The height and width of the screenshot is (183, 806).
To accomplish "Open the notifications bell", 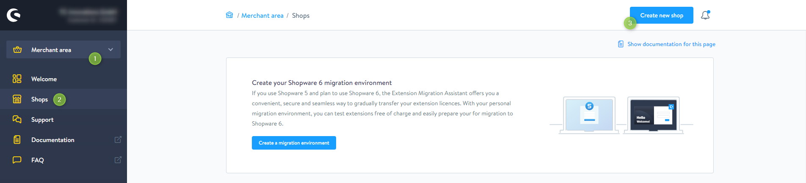I will [x=705, y=15].
